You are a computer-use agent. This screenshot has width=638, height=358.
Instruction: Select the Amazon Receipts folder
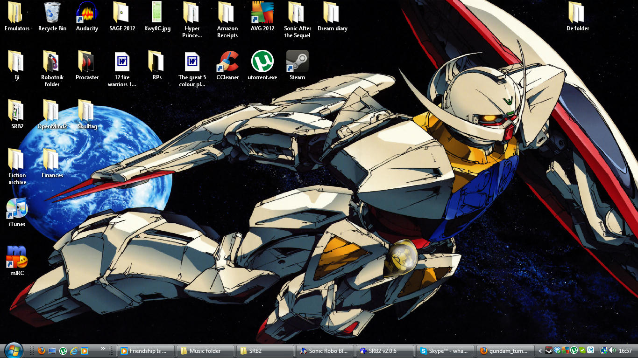click(227, 21)
